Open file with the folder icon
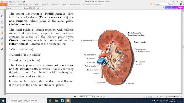The image size is (184, 103). coord(4,1)
